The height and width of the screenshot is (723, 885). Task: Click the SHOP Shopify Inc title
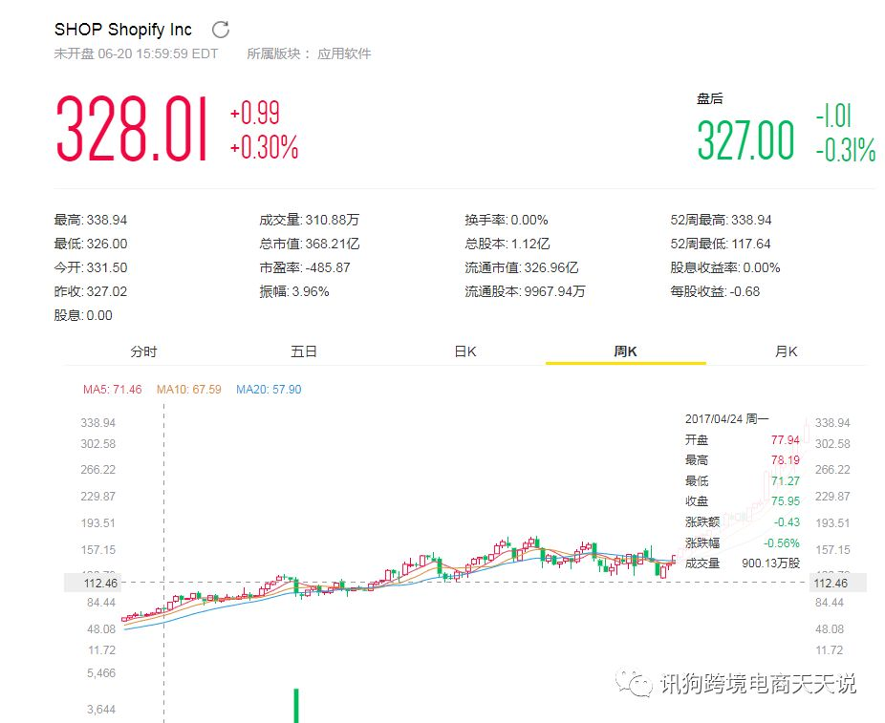click(123, 30)
